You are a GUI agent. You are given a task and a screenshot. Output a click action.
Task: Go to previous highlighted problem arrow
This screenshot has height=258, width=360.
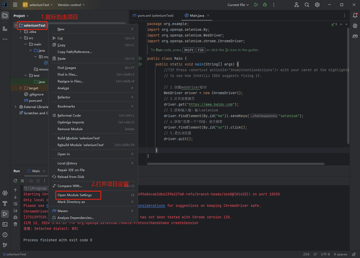click(x=341, y=24)
